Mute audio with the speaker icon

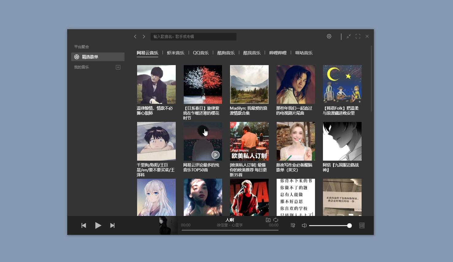tap(304, 225)
